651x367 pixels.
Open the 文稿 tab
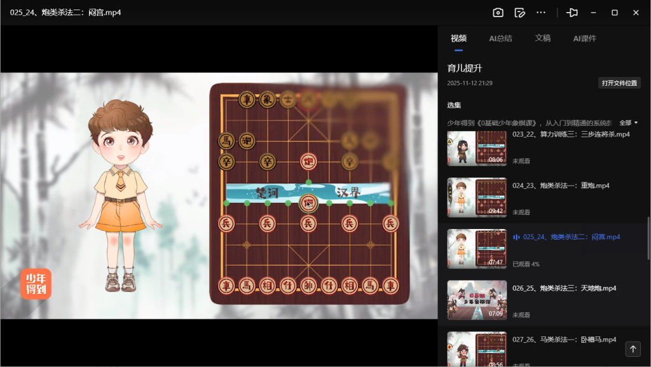(x=542, y=38)
